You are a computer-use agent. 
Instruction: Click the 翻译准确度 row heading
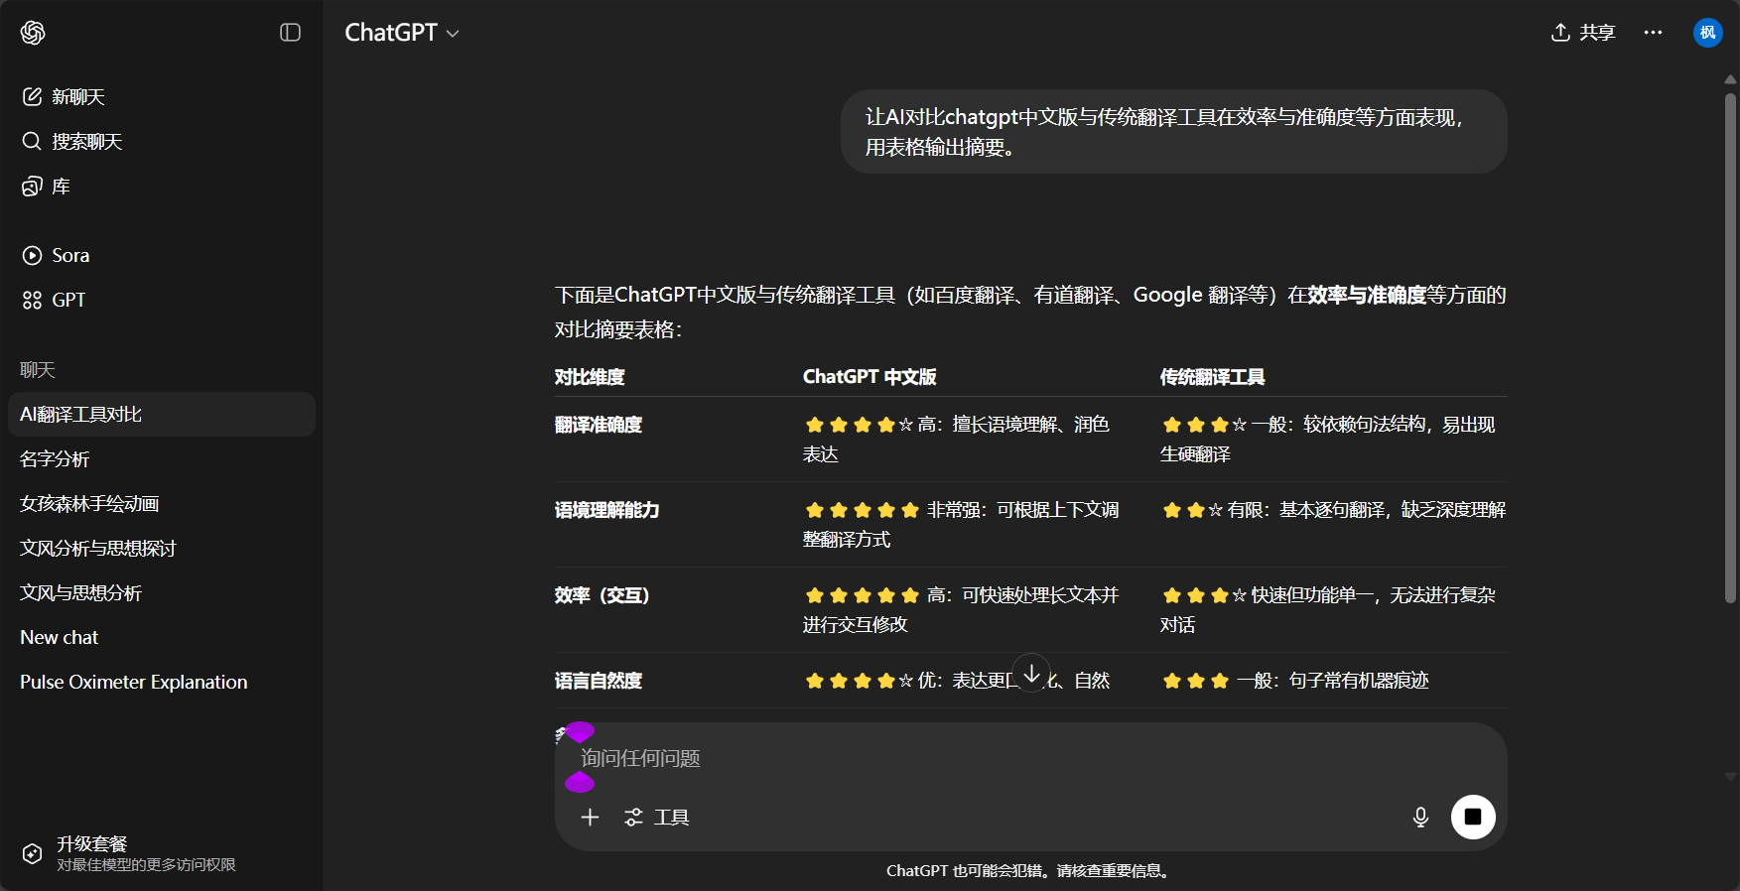click(599, 425)
